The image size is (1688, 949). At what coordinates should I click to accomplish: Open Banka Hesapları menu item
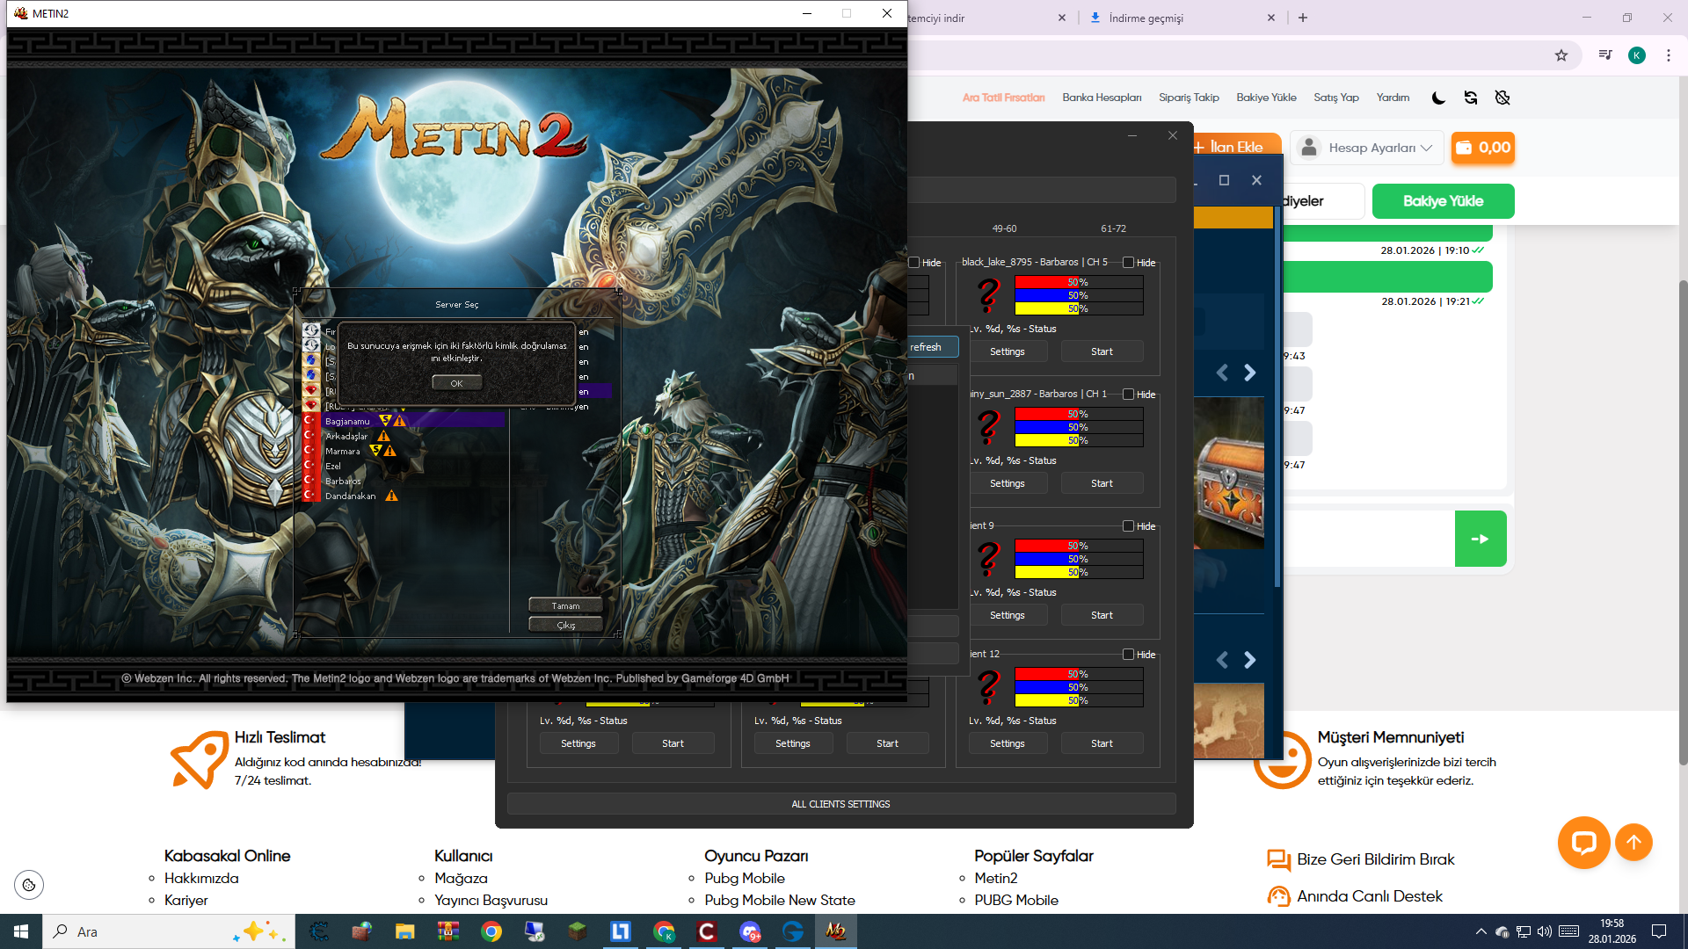1102,98
